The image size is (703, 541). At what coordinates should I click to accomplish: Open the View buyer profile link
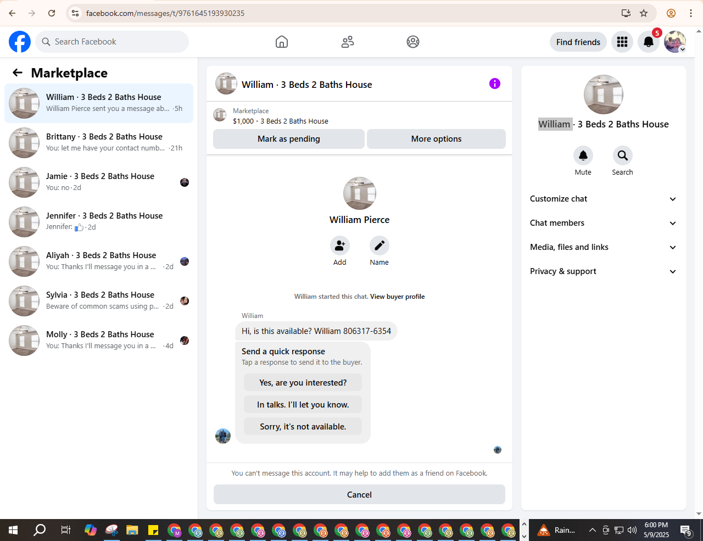[x=397, y=297]
